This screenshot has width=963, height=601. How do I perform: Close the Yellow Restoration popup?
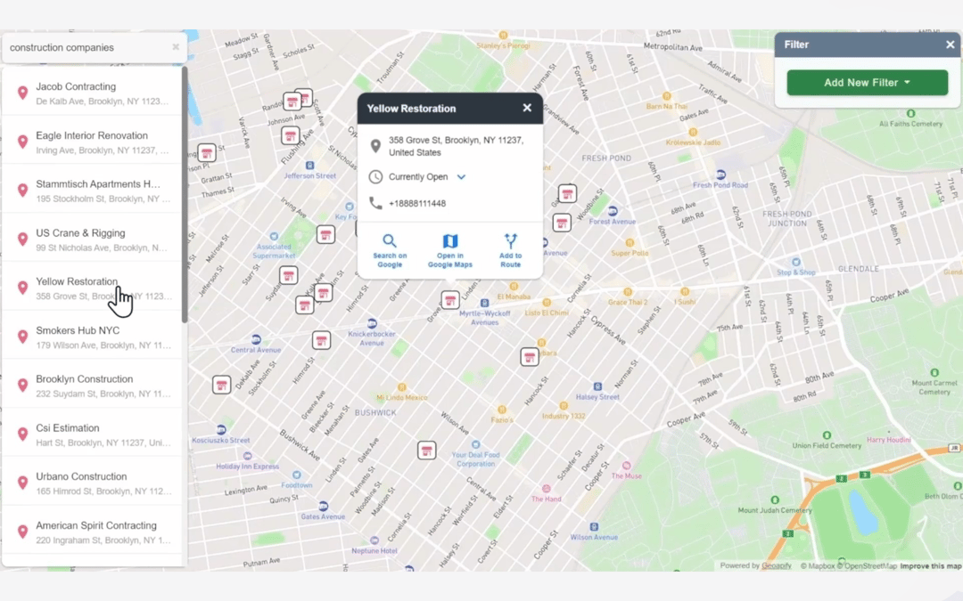(x=526, y=108)
